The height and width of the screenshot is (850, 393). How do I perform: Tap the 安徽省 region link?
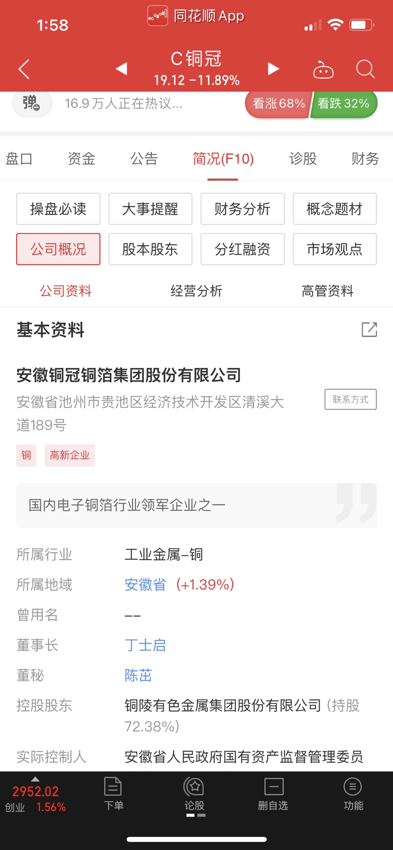pos(145,584)
